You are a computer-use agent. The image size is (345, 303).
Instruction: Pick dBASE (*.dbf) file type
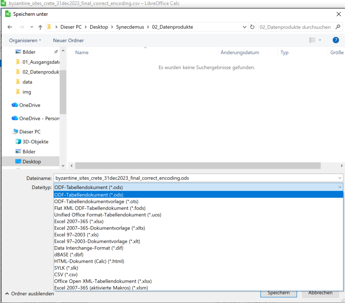[198, 254]
